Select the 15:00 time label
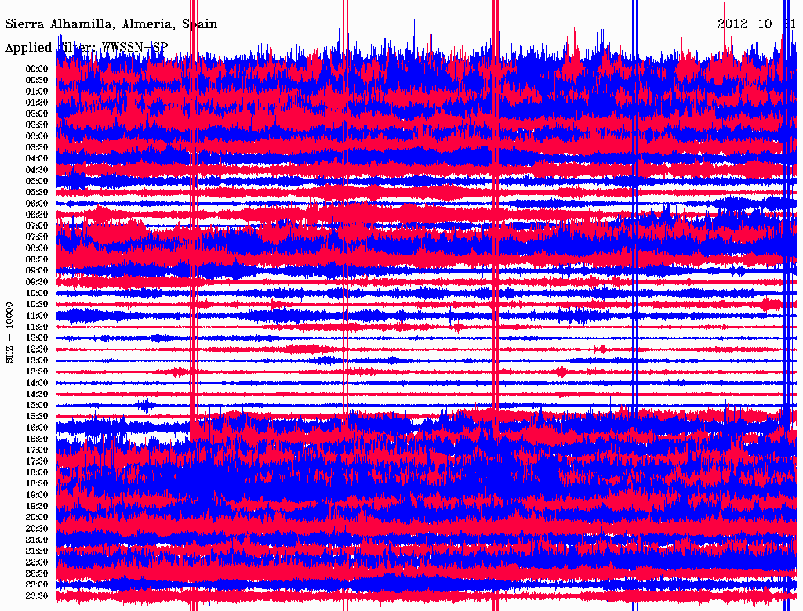 36,405
